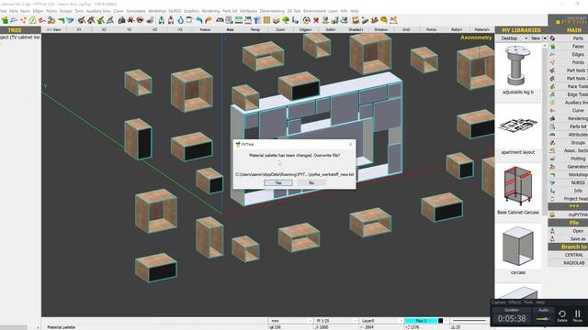Adjust the Audio level slider in recorder
588x330 pixels.
(543, 319)
